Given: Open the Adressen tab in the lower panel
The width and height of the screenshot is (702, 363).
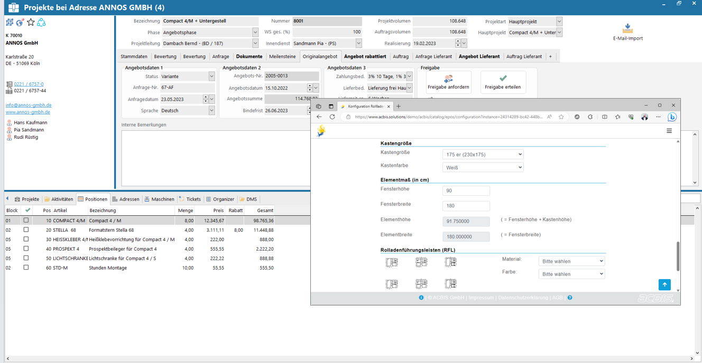Looking at the screenshot, I should pyautogui.click(x=126, y=199).
